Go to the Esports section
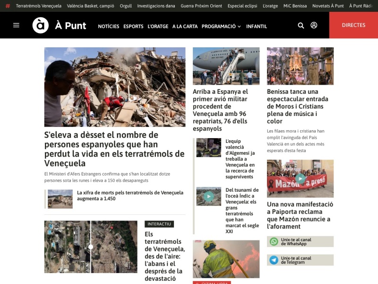The image size is (378, 284). point(133,27)
